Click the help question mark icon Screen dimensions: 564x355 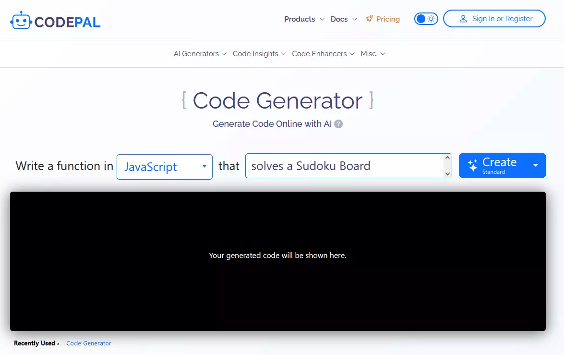[x=338, y=124]
